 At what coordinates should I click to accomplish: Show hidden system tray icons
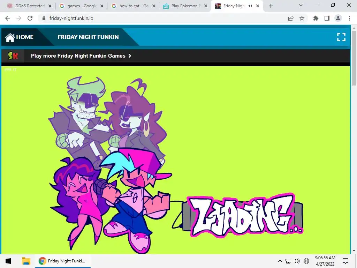coord(280,261)
